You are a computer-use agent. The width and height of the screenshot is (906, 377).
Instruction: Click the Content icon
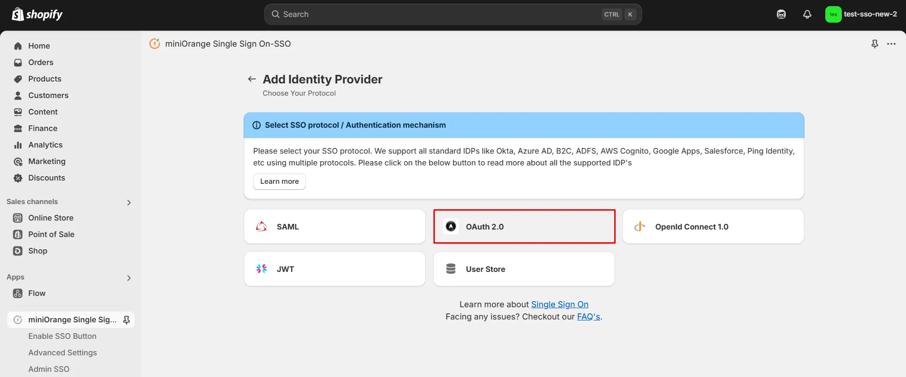18,112
